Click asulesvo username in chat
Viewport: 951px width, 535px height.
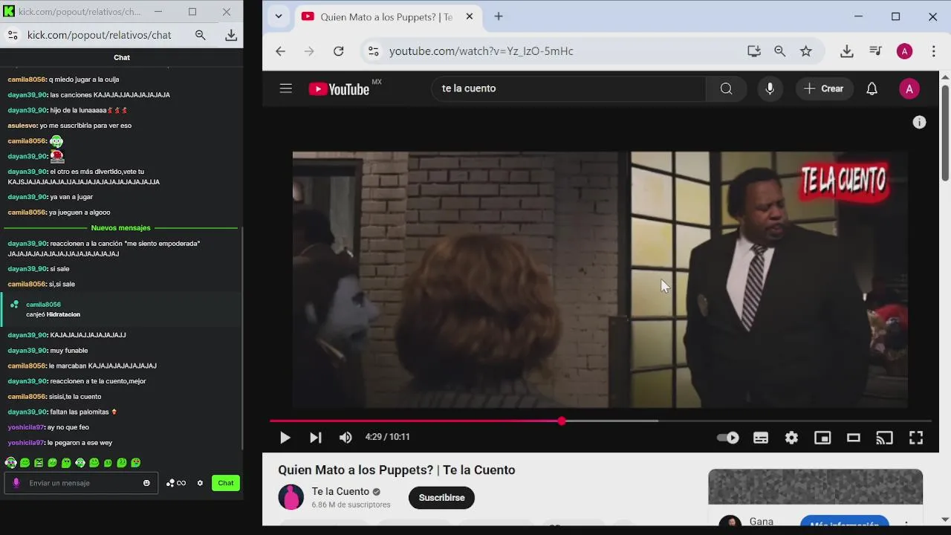22,126
